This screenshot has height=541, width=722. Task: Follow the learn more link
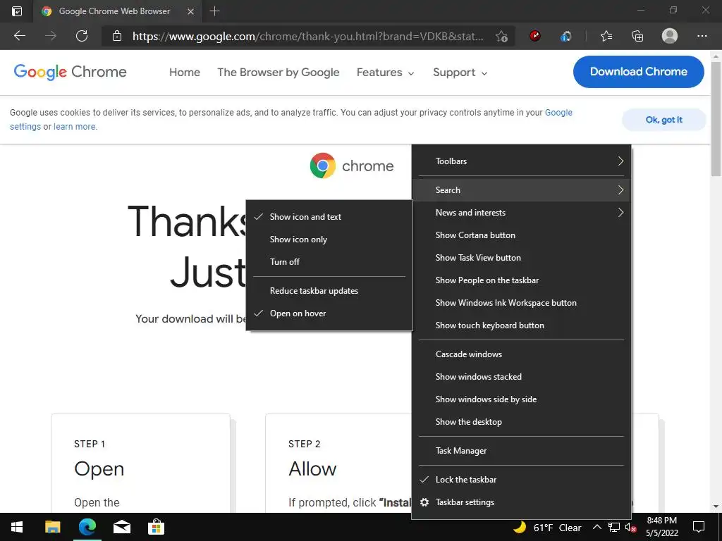point(75,127)
